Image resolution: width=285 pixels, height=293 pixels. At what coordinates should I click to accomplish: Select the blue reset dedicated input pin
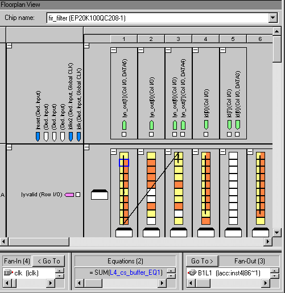pyautogui.click(x=38, y=137)
